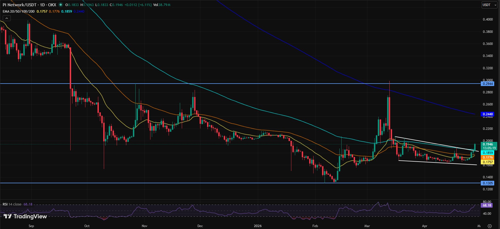Click the Sep label on the time axis
500x229 pixels.
click(x=31, y=226)
